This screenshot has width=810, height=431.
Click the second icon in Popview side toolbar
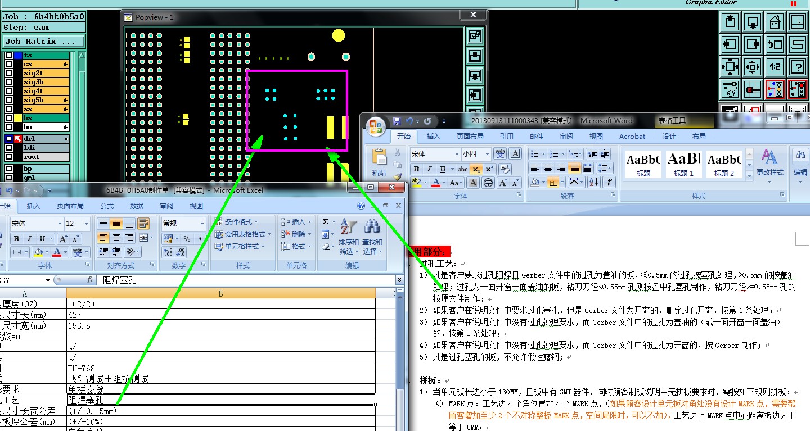click(x=474, y=56)
